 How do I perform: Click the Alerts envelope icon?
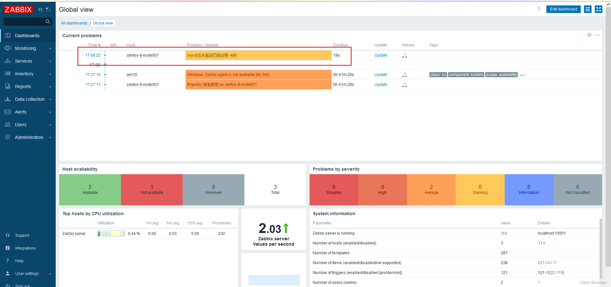8,112
